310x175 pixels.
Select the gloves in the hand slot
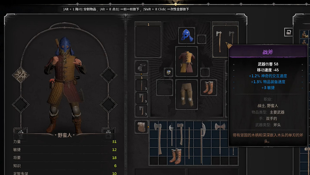[x=141, y=67]
